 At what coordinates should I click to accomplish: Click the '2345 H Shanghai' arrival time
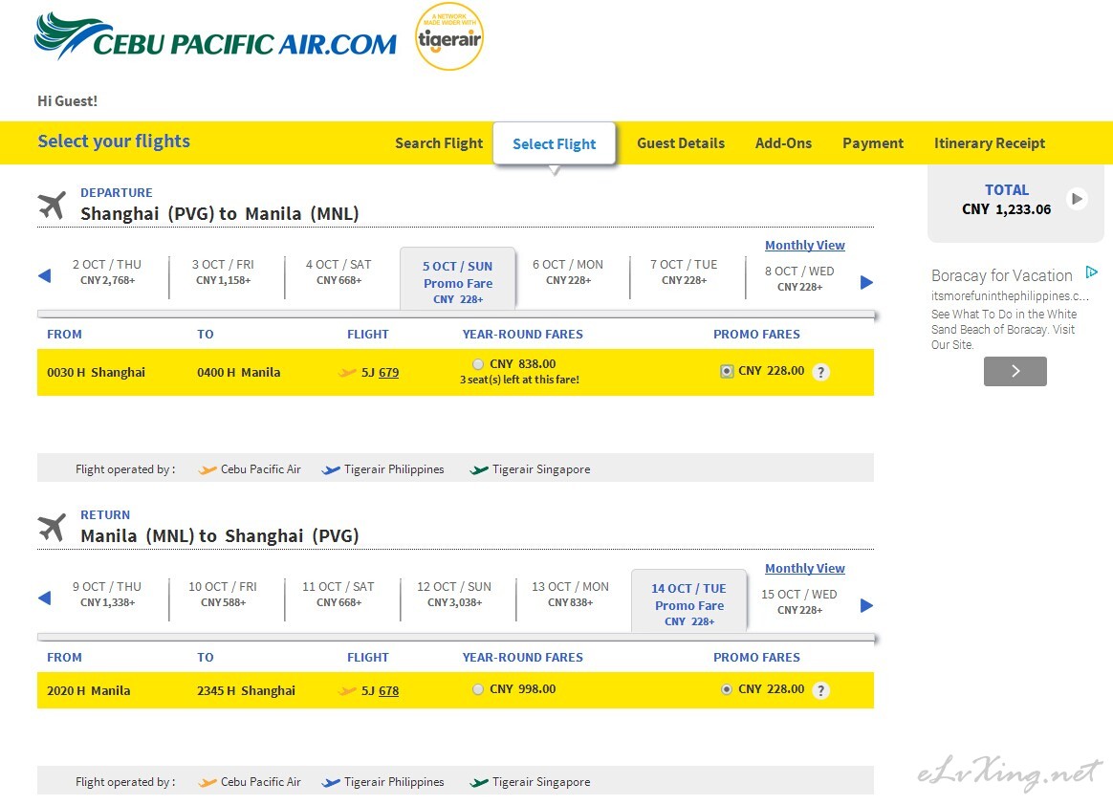coord(247,690)
